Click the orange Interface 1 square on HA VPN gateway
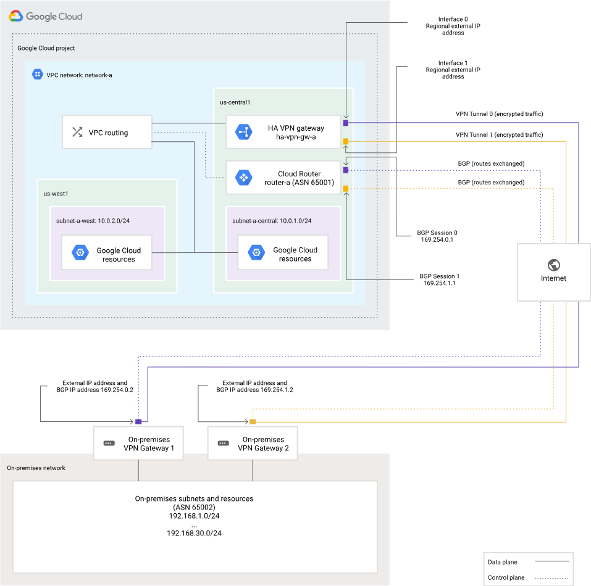This screenshot has width=591, height=586. [x=346, y=141]
